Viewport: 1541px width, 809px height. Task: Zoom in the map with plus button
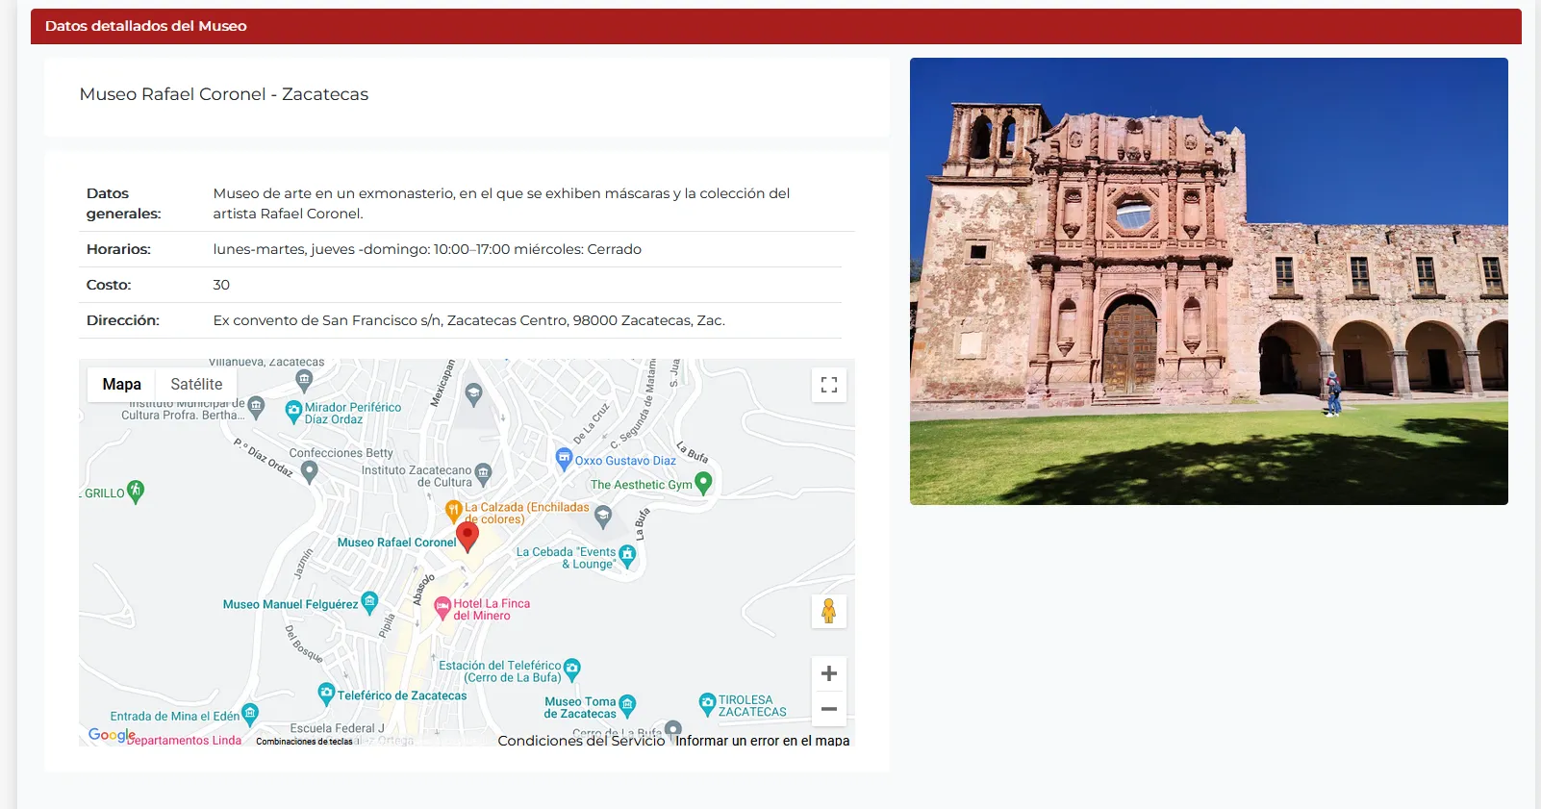pos(828,673)
